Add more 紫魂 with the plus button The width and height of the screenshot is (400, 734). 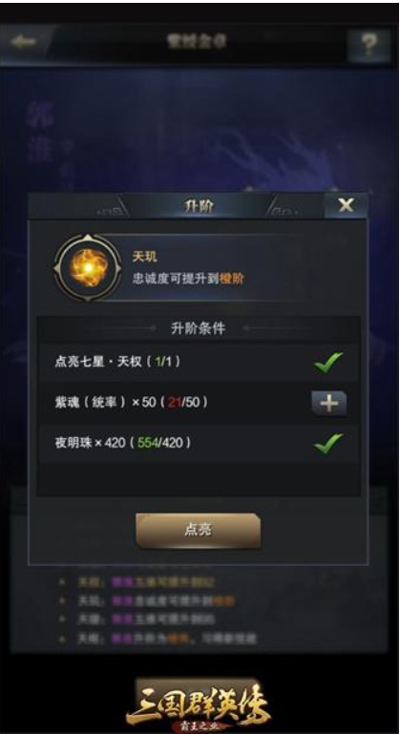[329, 403]
